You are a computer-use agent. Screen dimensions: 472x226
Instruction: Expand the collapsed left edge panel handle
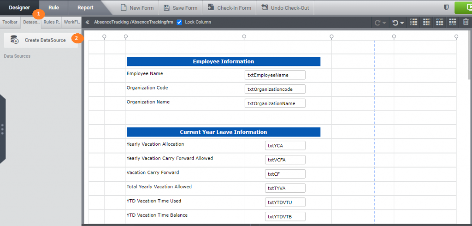[2, 129]
